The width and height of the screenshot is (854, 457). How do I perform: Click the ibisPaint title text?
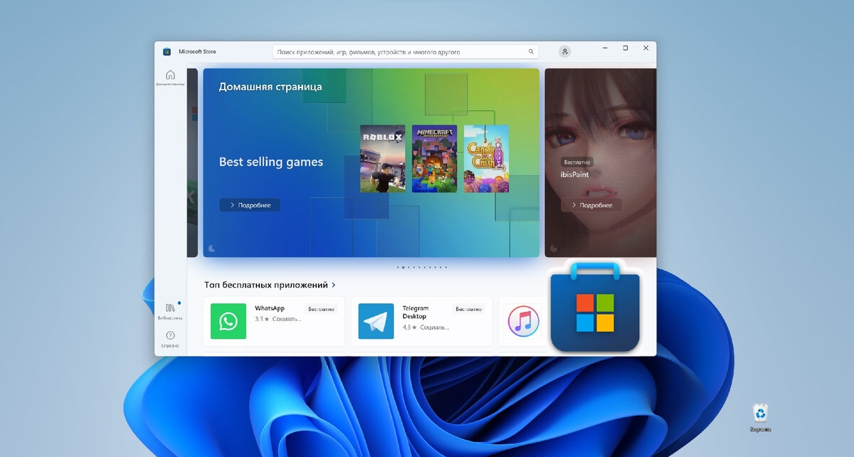(576, 174)
